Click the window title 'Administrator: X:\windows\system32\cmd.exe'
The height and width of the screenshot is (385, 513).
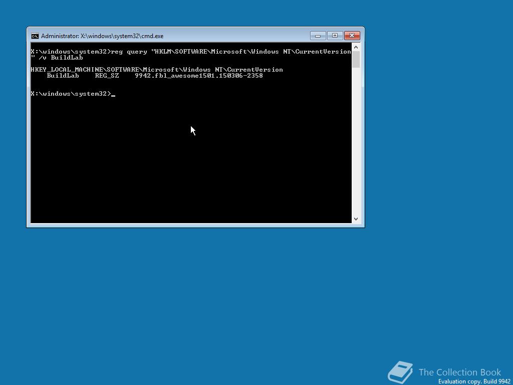[102, 36]
